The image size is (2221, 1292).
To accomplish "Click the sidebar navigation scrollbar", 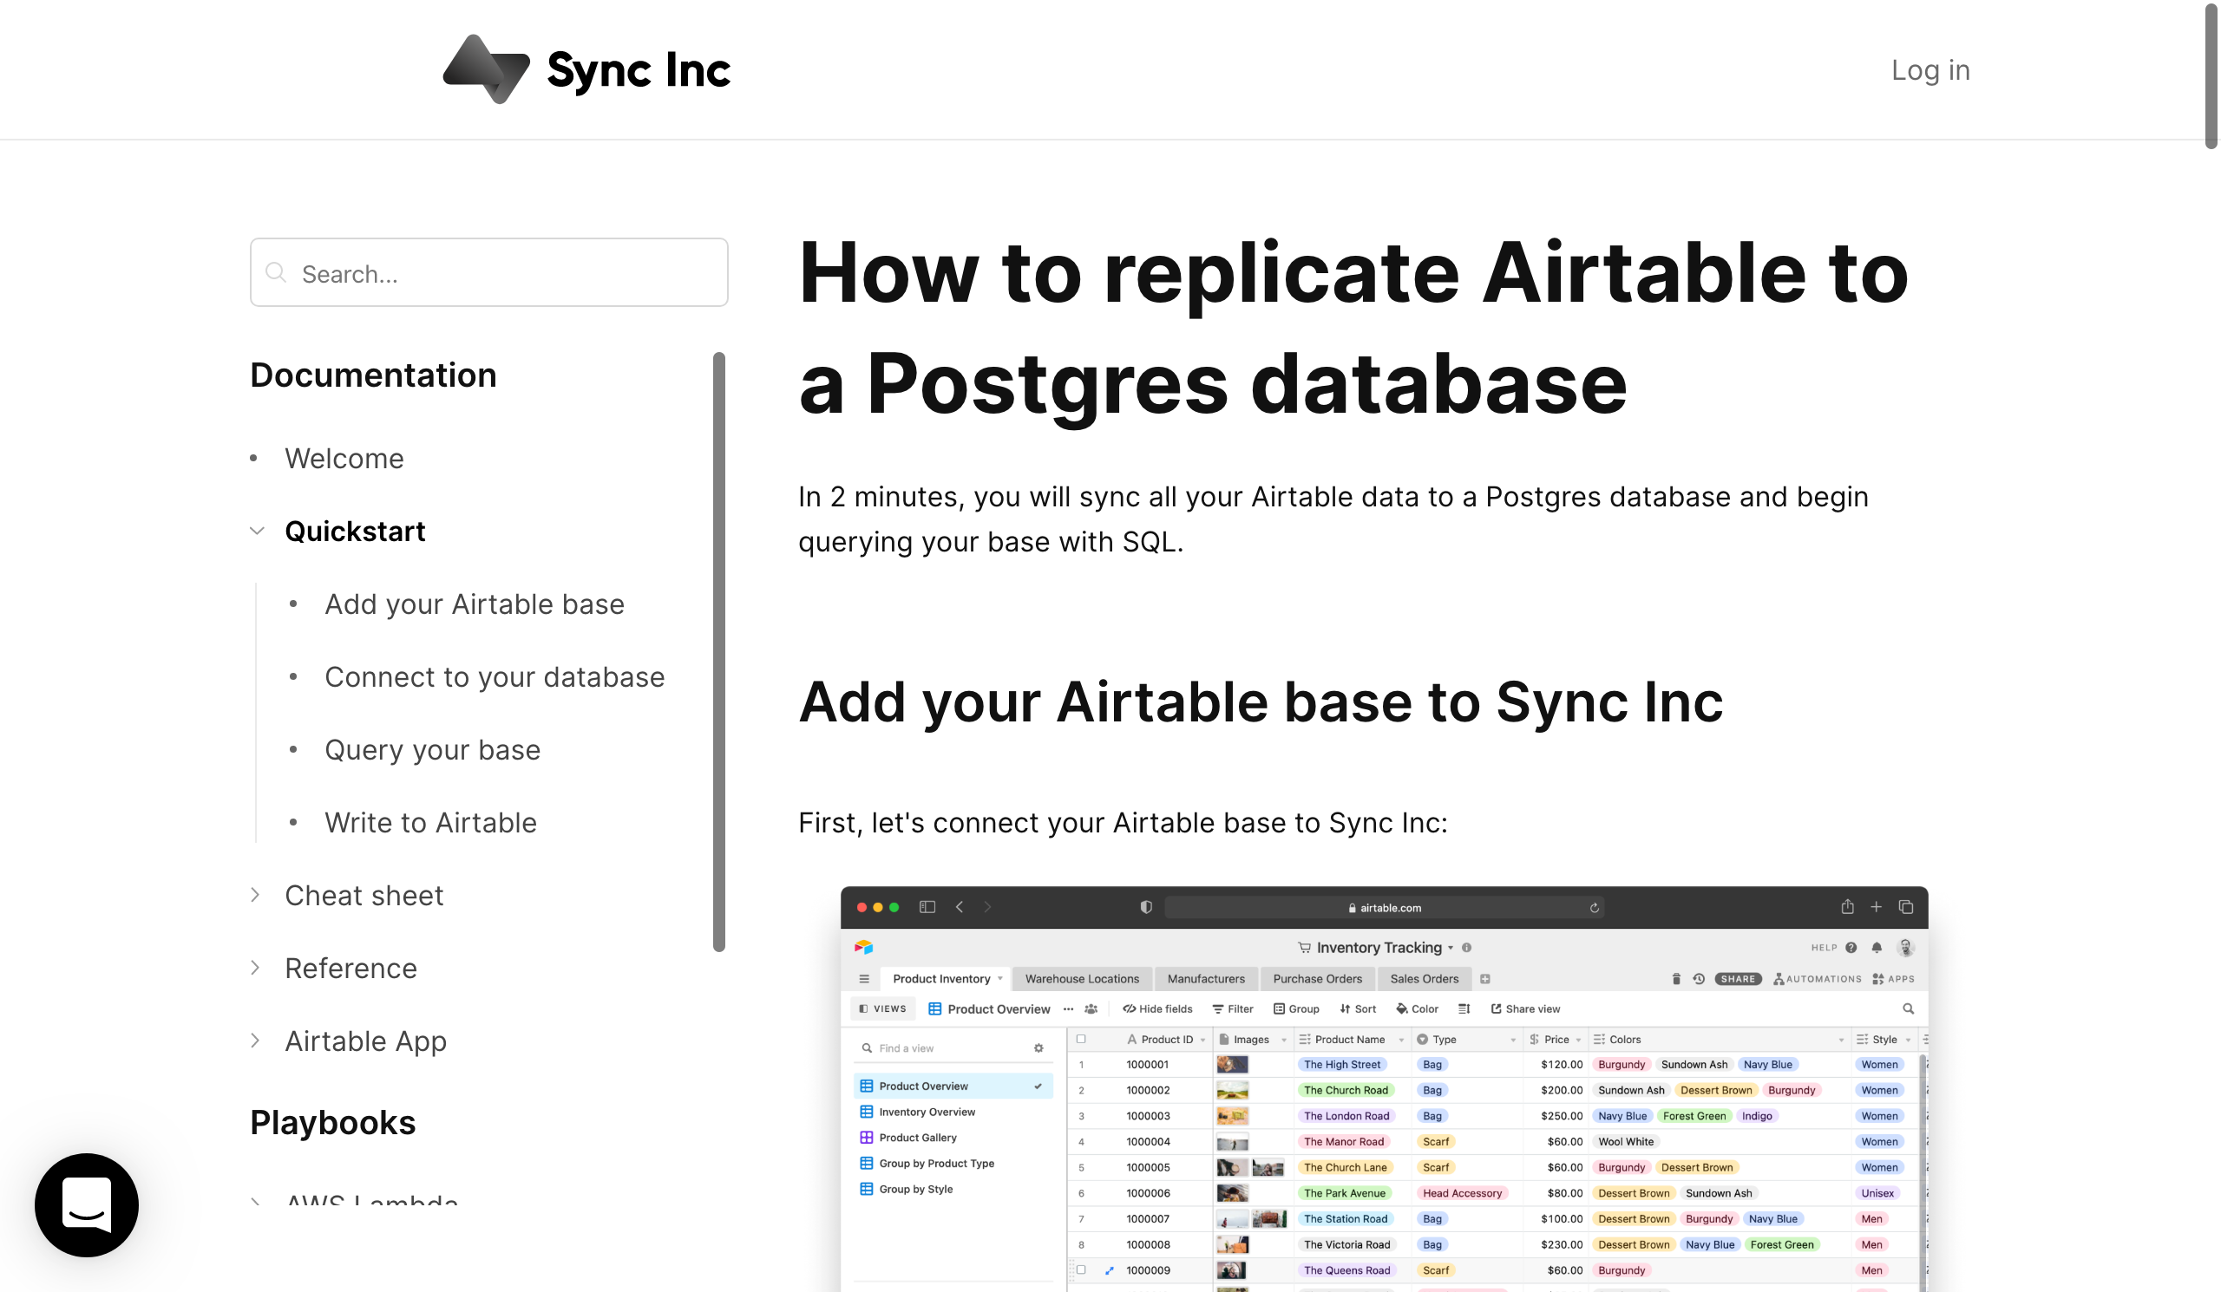I will click(x=719, y=651).
